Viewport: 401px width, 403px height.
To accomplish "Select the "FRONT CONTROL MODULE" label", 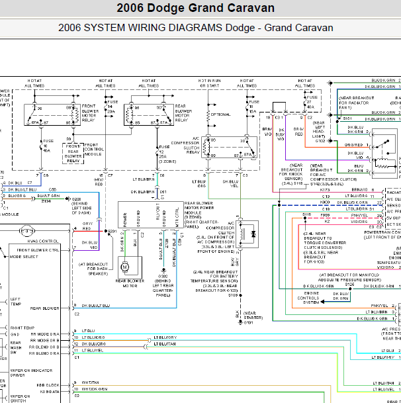I will click(x=94, y=150).
